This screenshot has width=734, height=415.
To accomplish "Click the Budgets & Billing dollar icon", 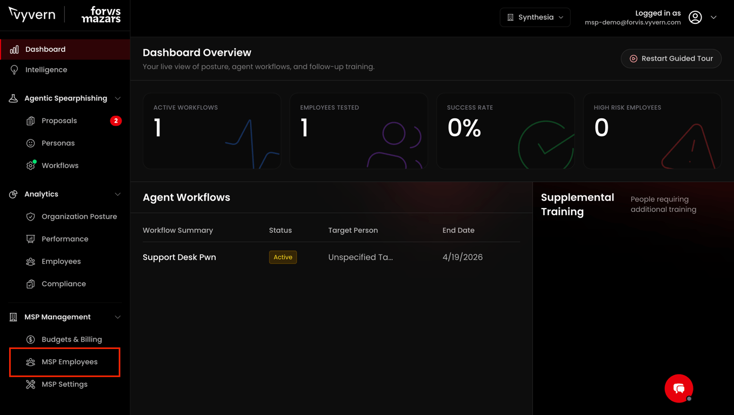I will [31, 339].
